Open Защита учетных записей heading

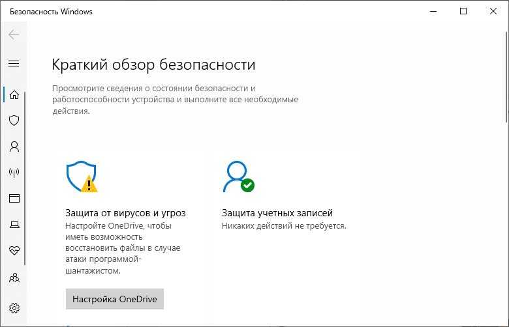coord(277,213)
